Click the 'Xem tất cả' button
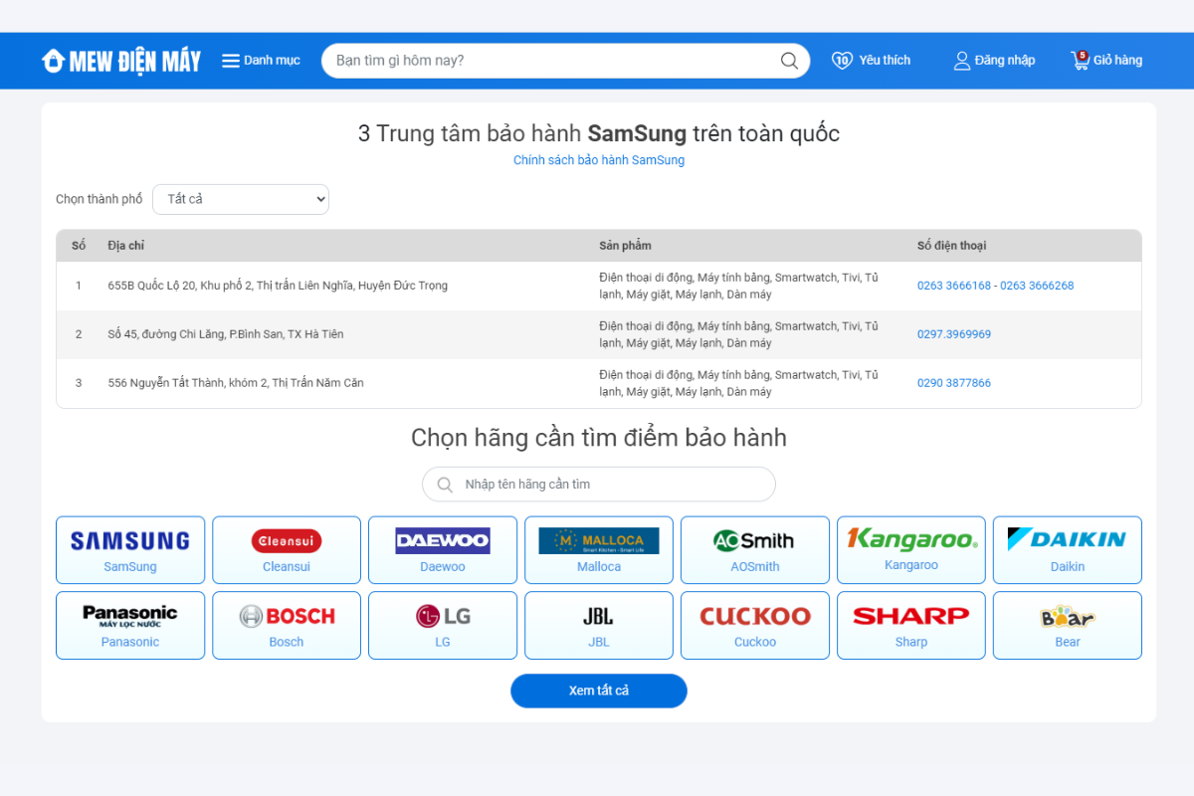1194x796 pixels. pos(599,691)
